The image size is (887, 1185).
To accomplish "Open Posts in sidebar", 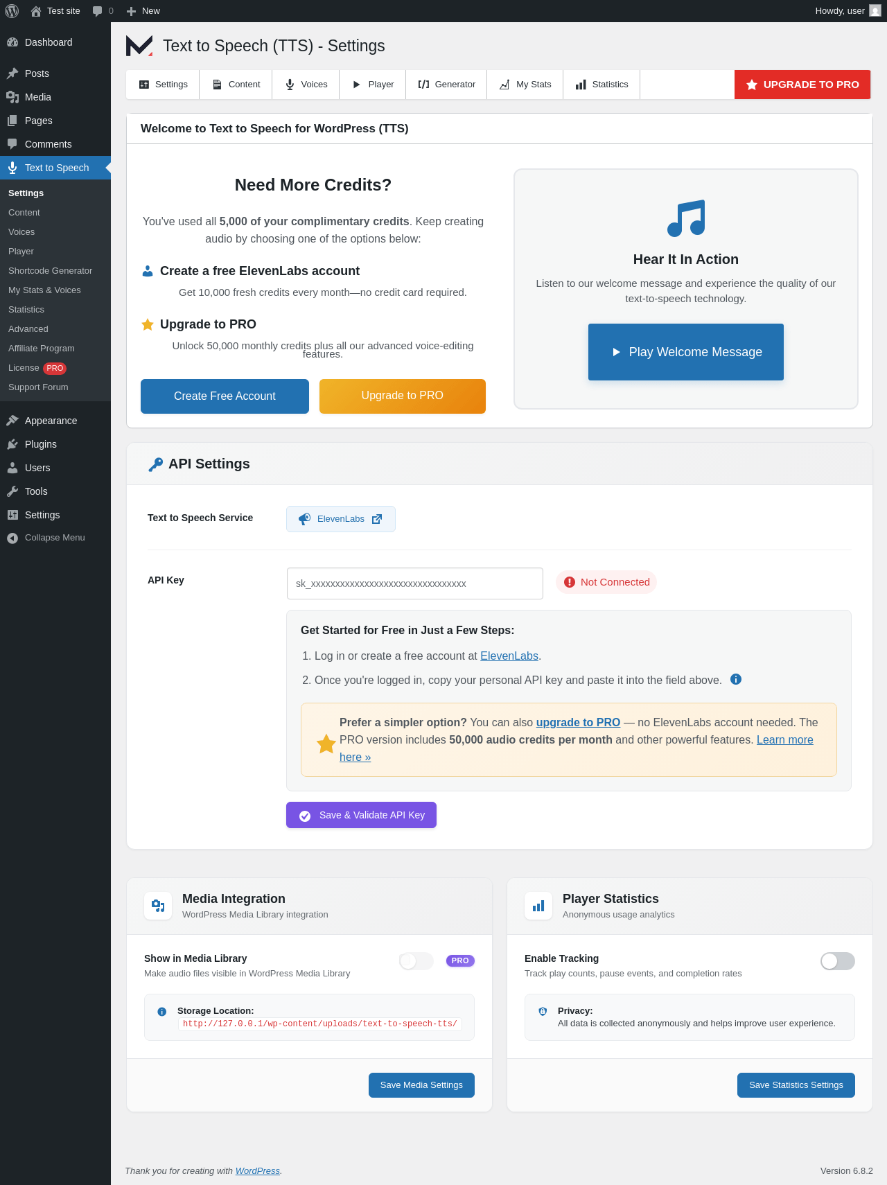I will [x=55, y=73].
